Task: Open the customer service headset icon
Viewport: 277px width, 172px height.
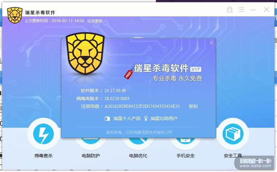Action: 229,10
